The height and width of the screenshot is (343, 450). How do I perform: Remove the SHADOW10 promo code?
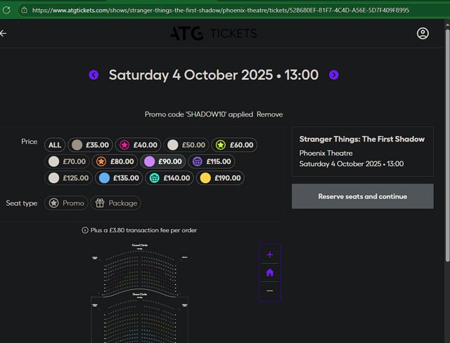tap(269, 114)
